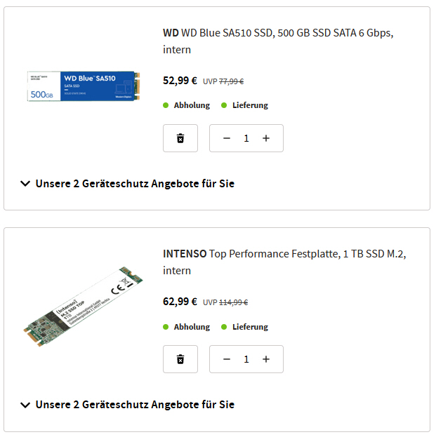Click the quantity value of WD Blue SSD
This screenshot has width=436, height=437.
tap(246, 138)
